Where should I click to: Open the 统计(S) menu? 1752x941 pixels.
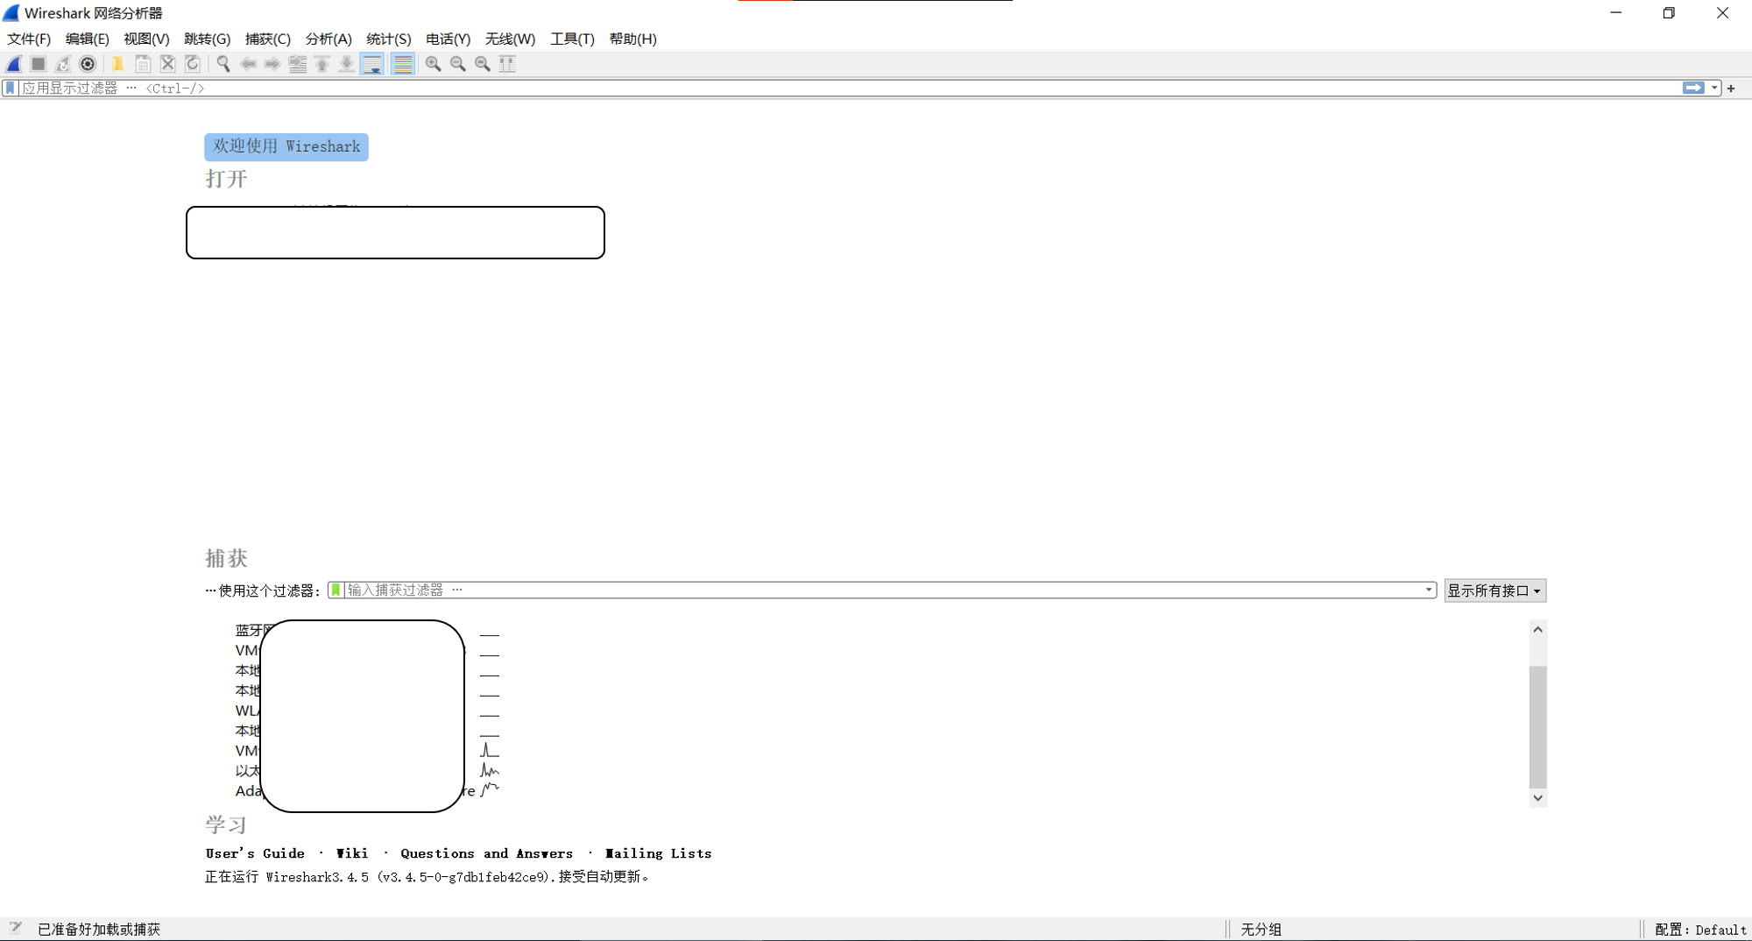click(x=388, y=39)
